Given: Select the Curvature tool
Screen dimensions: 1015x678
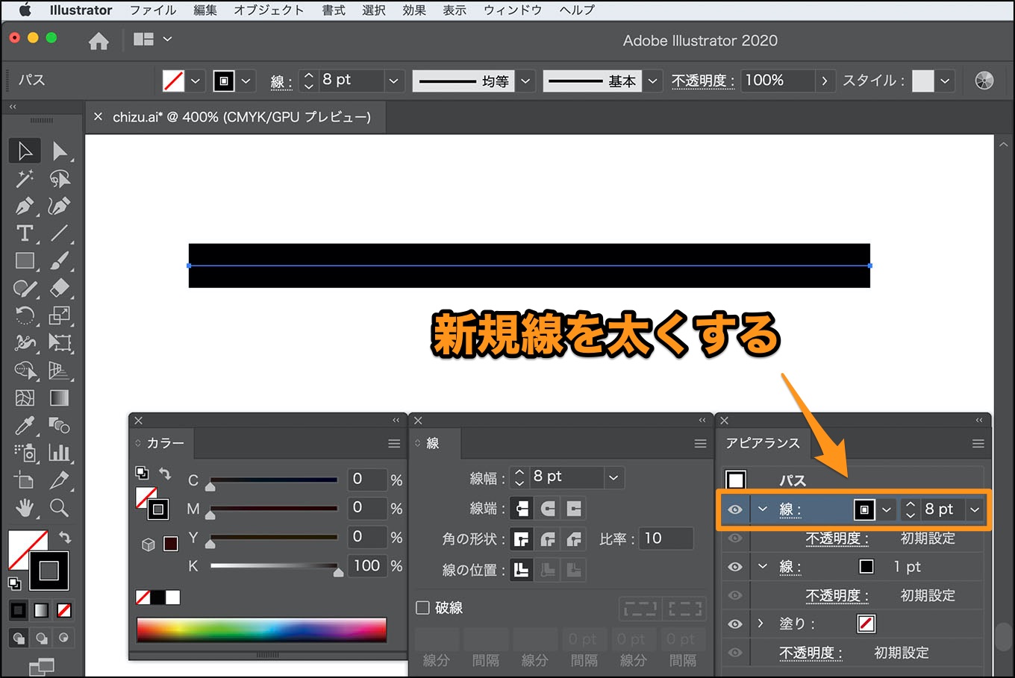Looking at the screenshot, I should (60, 206).
